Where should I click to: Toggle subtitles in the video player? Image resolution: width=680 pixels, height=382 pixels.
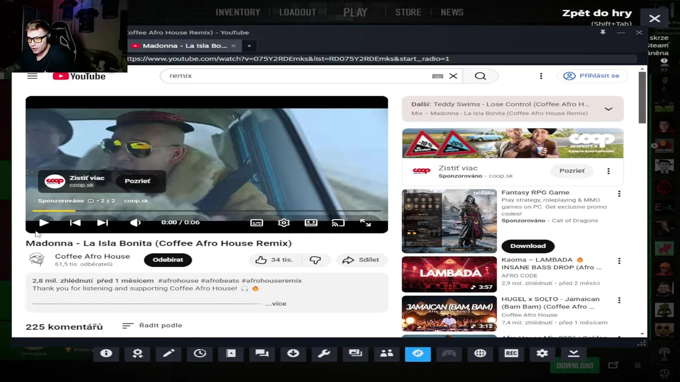tap(257, 223)
